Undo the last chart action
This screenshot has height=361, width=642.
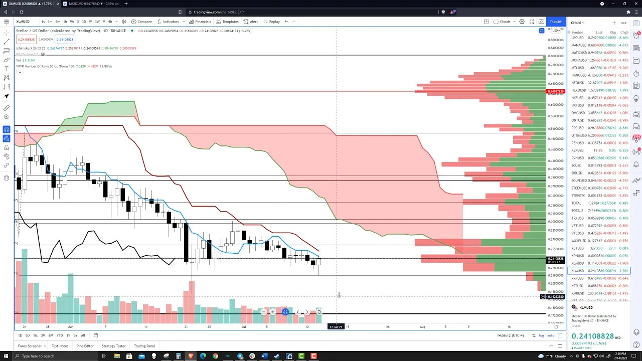coord(286,22)
